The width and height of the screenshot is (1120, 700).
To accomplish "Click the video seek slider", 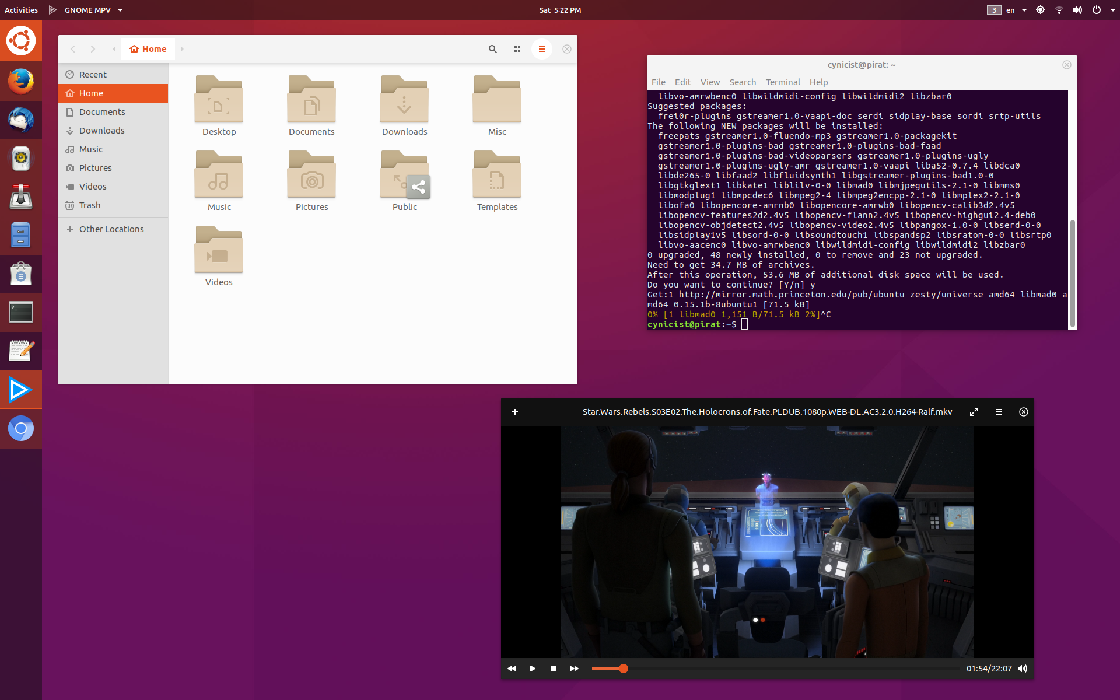I will point(624,668).
